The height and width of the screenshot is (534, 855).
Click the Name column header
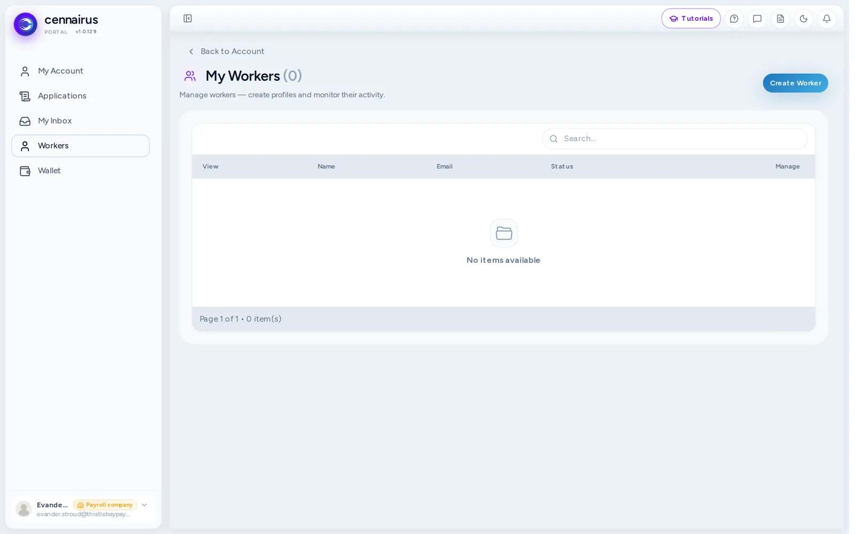tap(326, 167)
